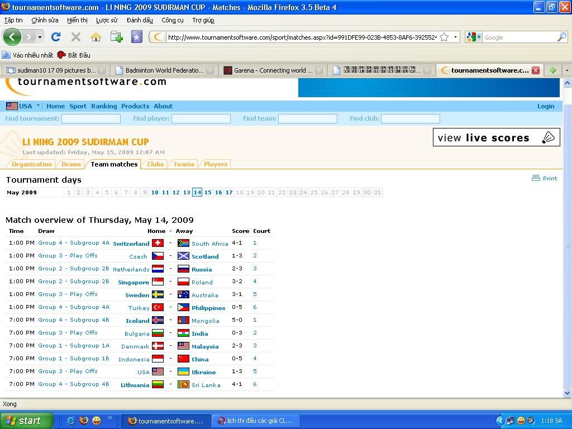Open the Tập tin menu
The image size is (572, 429).
[x=13, y=20]
